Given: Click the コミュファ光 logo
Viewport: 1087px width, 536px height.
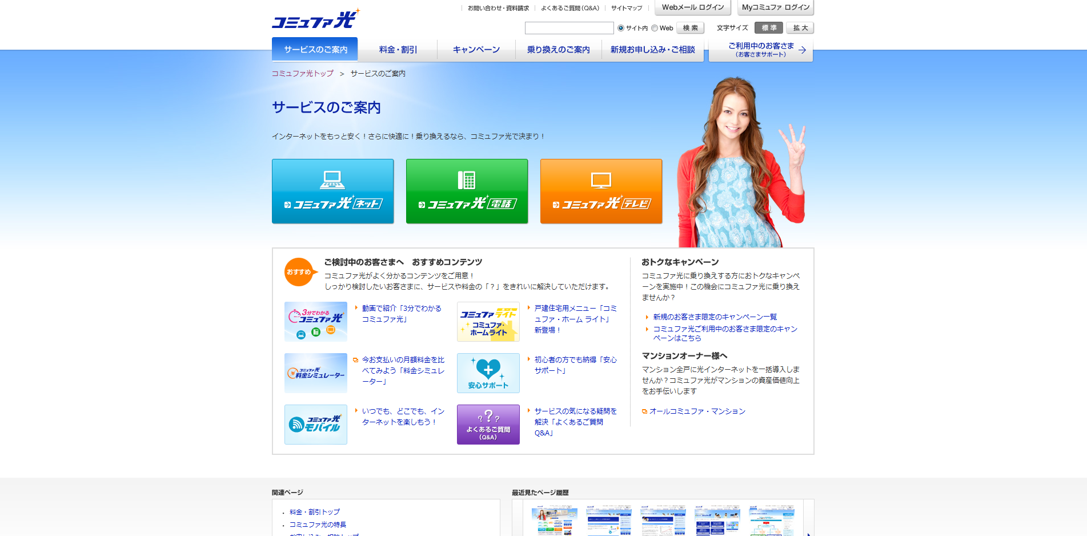Looking at the screenshot, I should coord(315,19).
